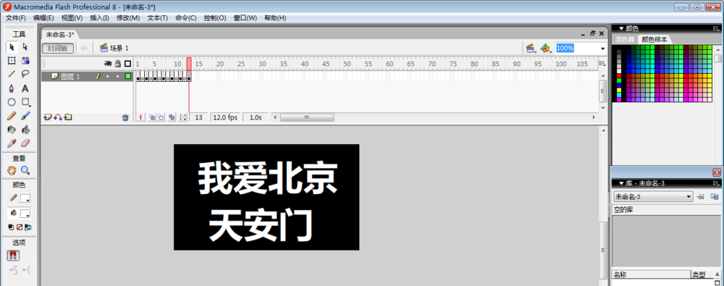724x286 pixels.
Task: Open the 插入(I) menu
Action: 99,17
